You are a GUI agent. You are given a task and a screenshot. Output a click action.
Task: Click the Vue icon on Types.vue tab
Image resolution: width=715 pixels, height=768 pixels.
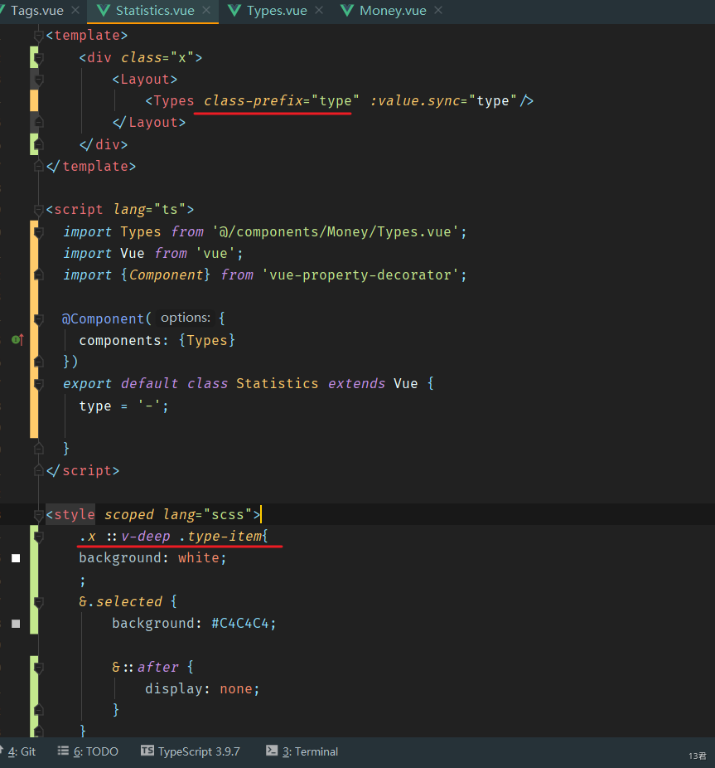234,11
